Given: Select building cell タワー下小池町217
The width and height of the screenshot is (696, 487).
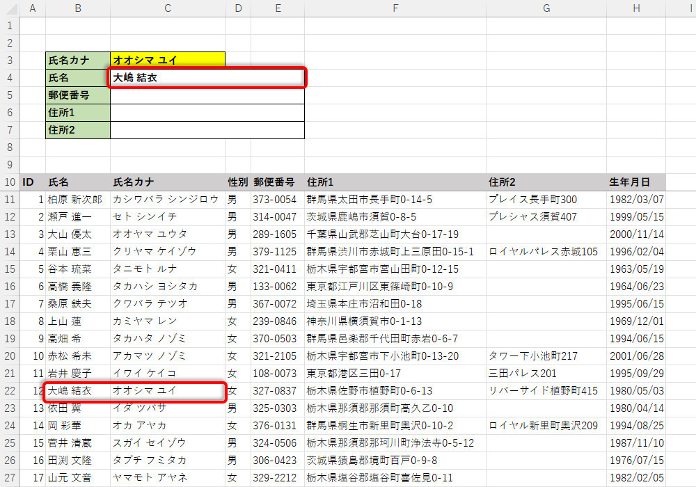Looking at the screenshot, I should coord(546,356).
